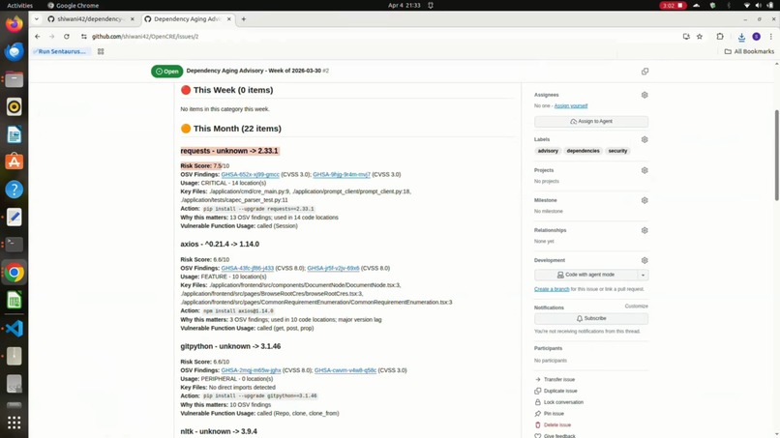Subscribe to issue notifications
This screenshot has height=438, width=780.
point(591,318)
